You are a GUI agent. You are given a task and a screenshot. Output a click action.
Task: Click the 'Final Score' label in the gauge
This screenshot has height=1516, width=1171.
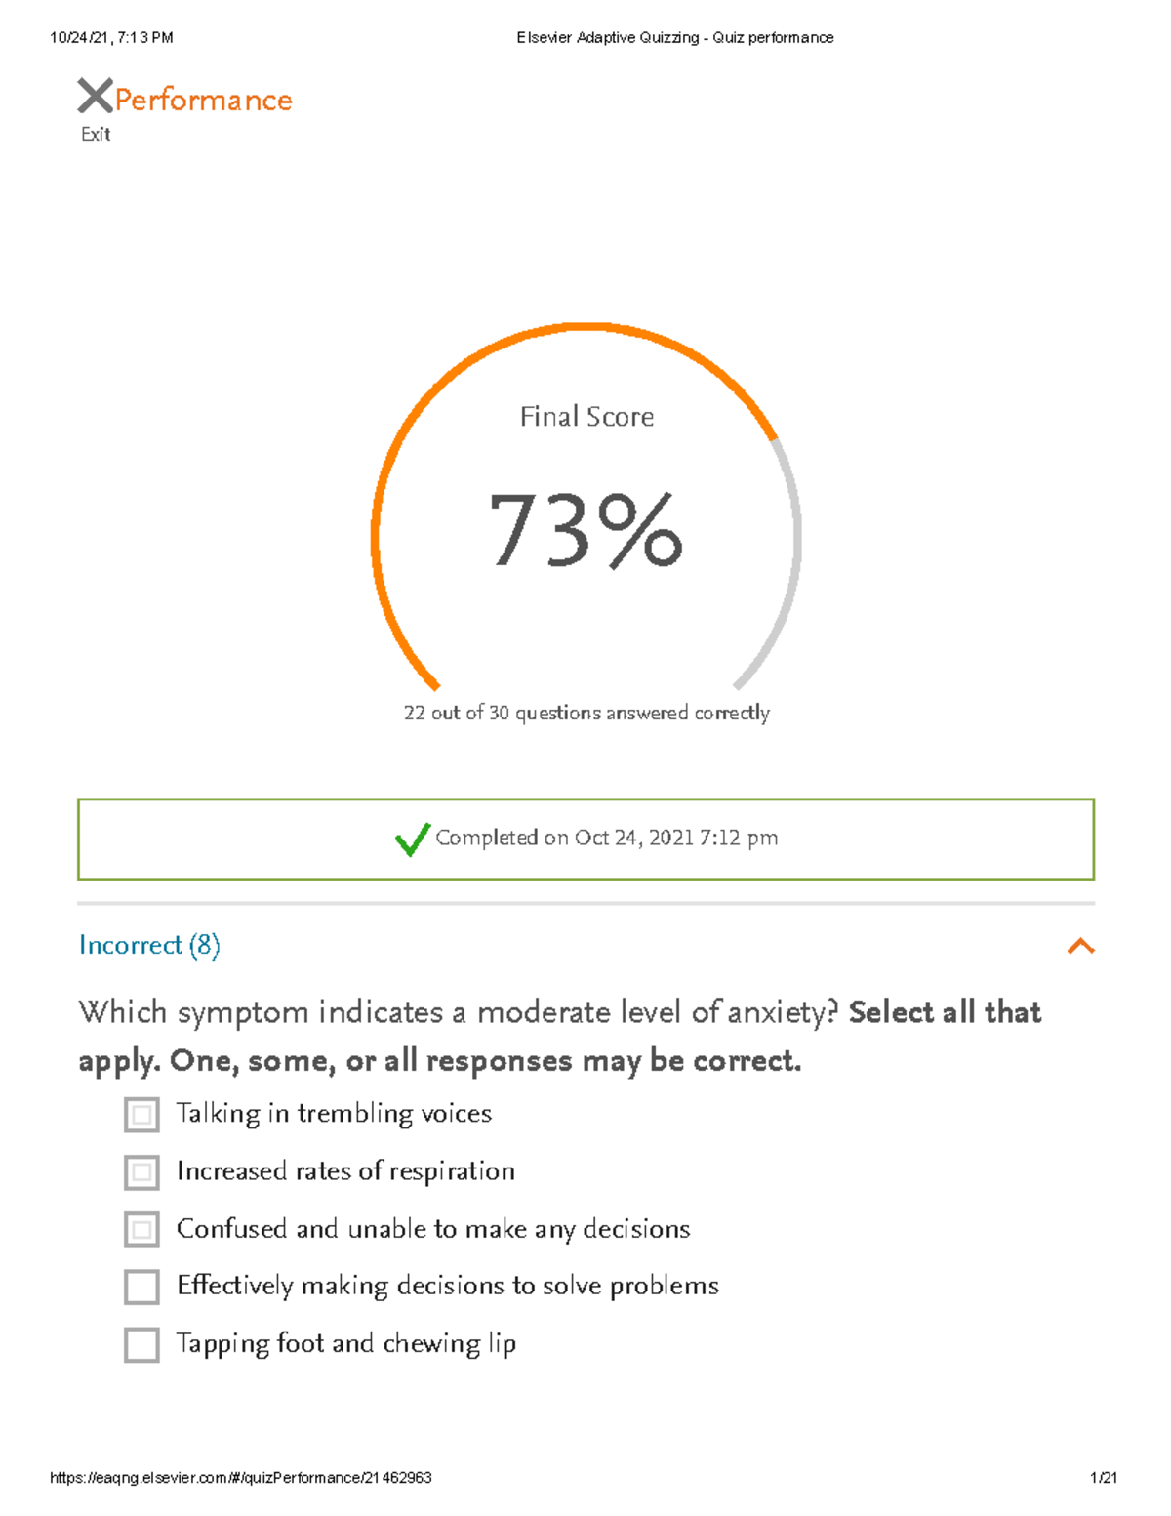click(x=586, y=417)
